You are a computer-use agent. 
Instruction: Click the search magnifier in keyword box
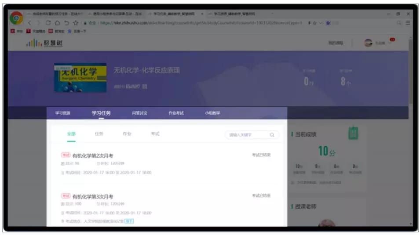click(272, 135)
